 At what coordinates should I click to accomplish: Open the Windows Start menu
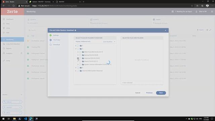pos(3,119)
